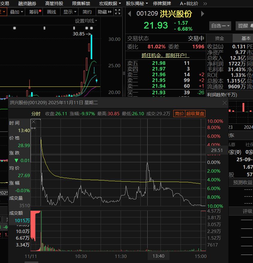The image size is (253, 263).
Task: Click the 13:40 time axis marker
Action: (x=158, y=256)
